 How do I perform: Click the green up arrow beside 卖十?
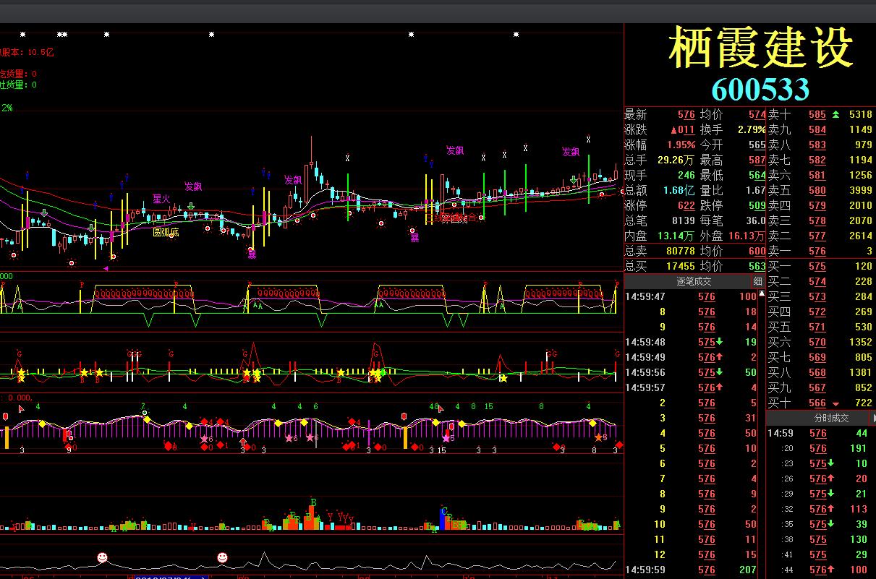(x=836, y=114)
